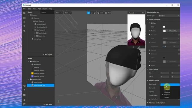Click the simulator rotate device icon
Viewport: 192px width, 108px height.
(x=139, y=47)
